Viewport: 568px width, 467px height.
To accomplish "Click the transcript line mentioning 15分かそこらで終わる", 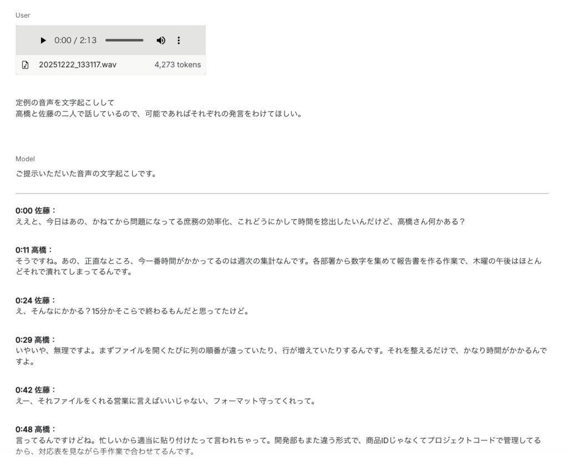I will (x=132, y=311).
